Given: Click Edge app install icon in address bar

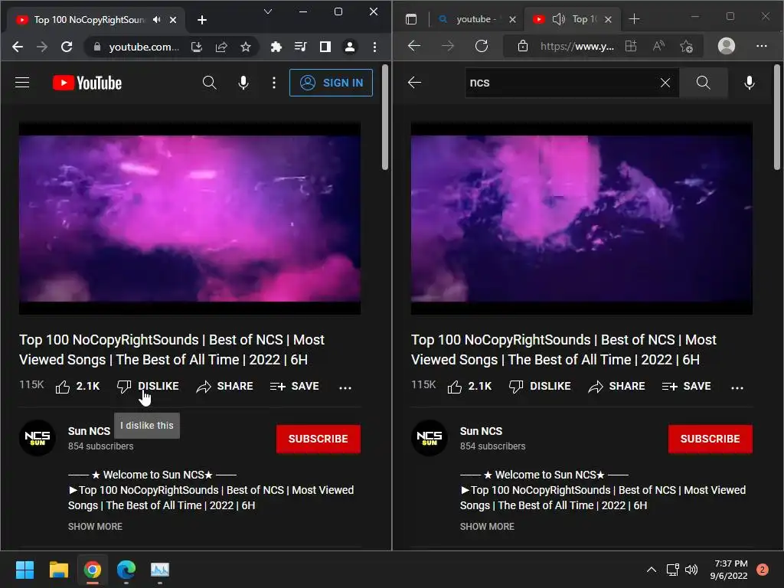Looking at the screenshot, I should pyautogui.click(x=631, y=46).
